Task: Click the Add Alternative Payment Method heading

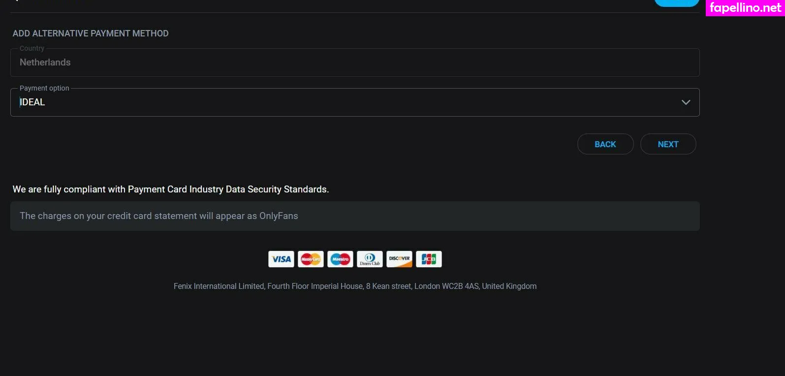Action: 91,33
